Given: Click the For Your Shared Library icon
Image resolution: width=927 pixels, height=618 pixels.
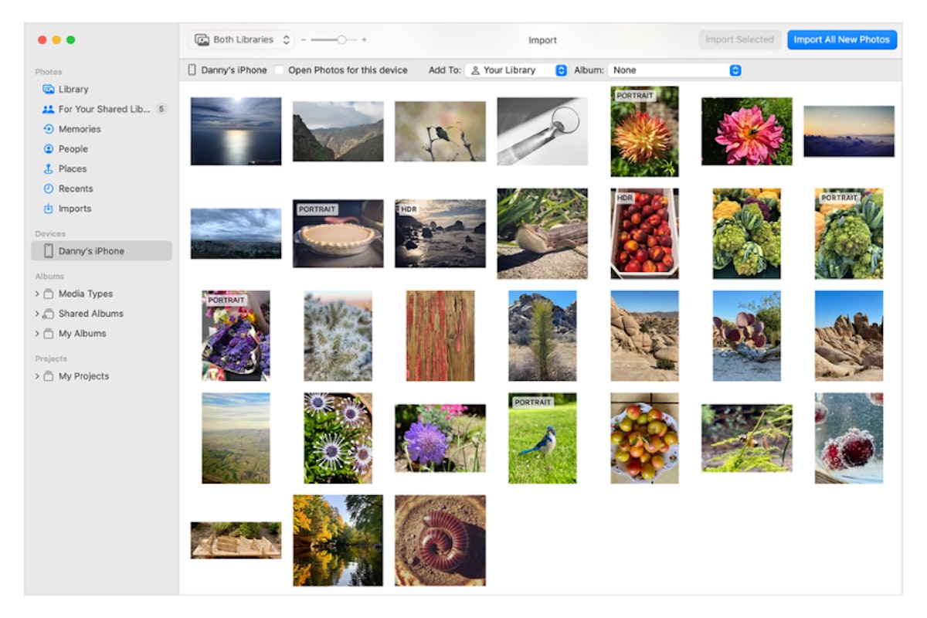Looking at the screenshot, I should pyautogui.click(x=48, y=109).
